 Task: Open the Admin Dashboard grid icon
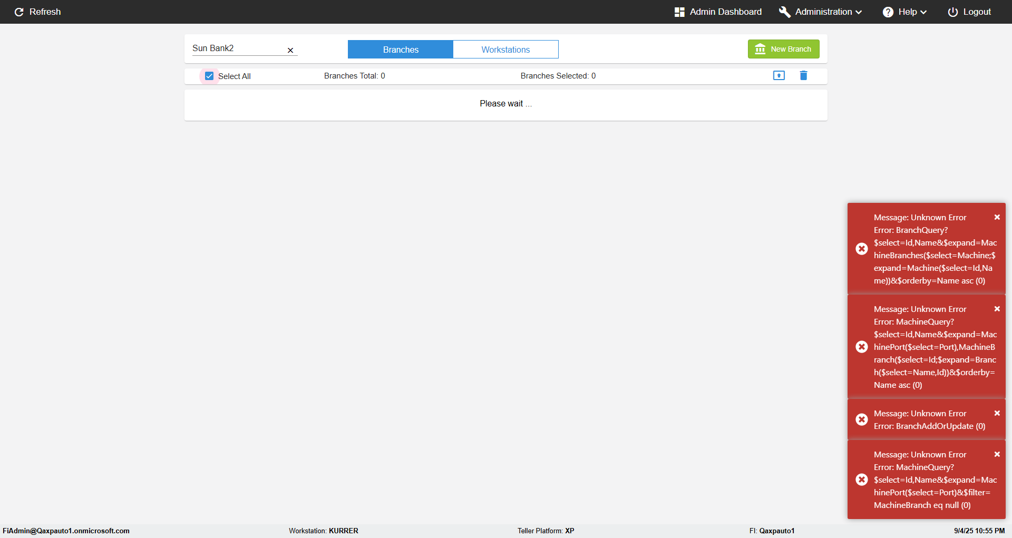pos(679,12)
